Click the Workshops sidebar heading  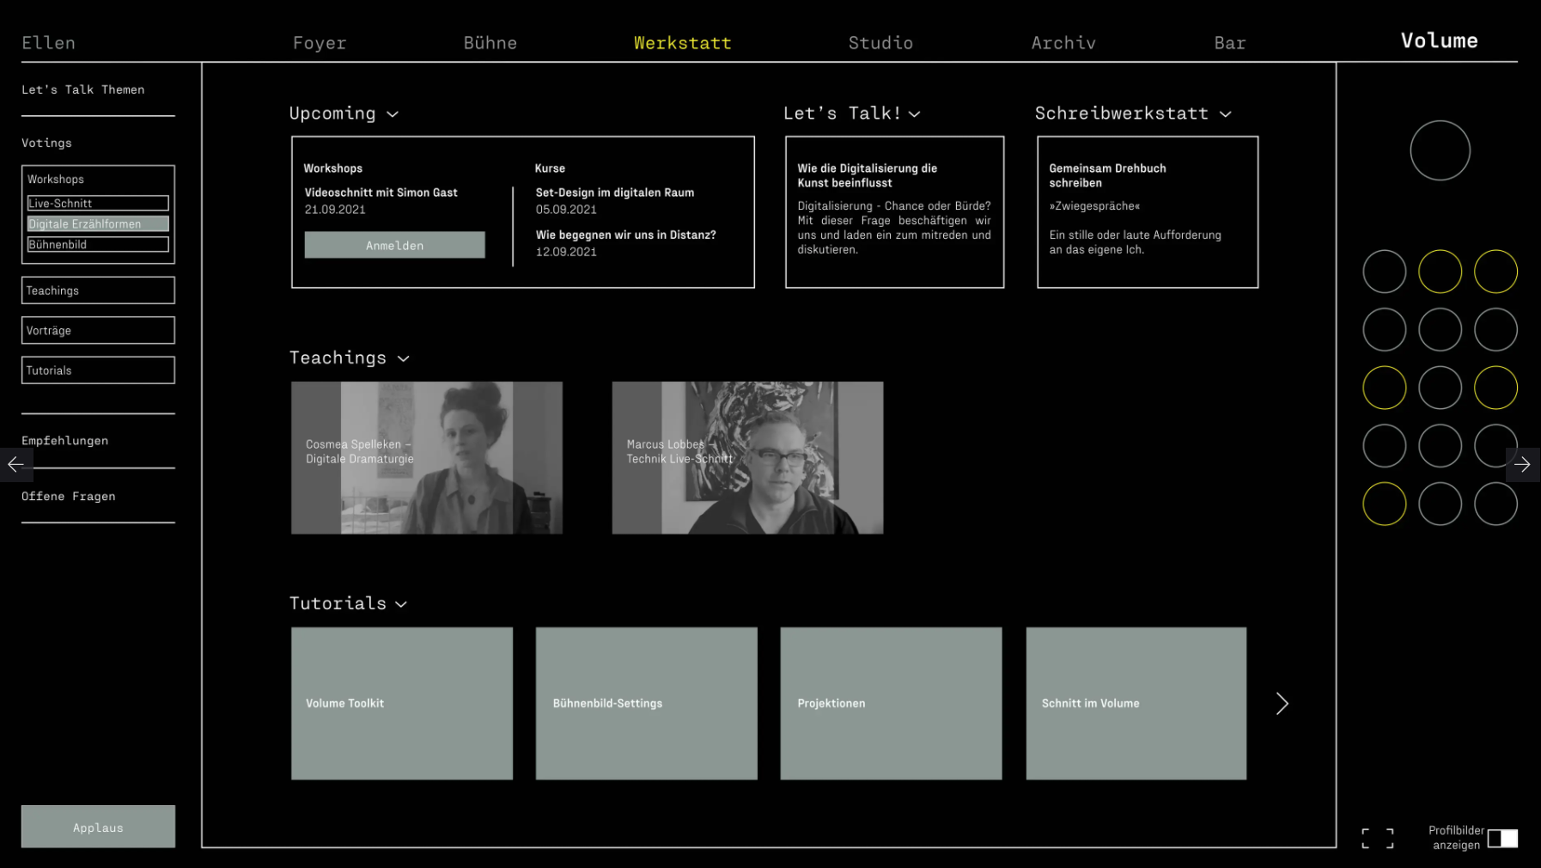click(x=56, y=179)
